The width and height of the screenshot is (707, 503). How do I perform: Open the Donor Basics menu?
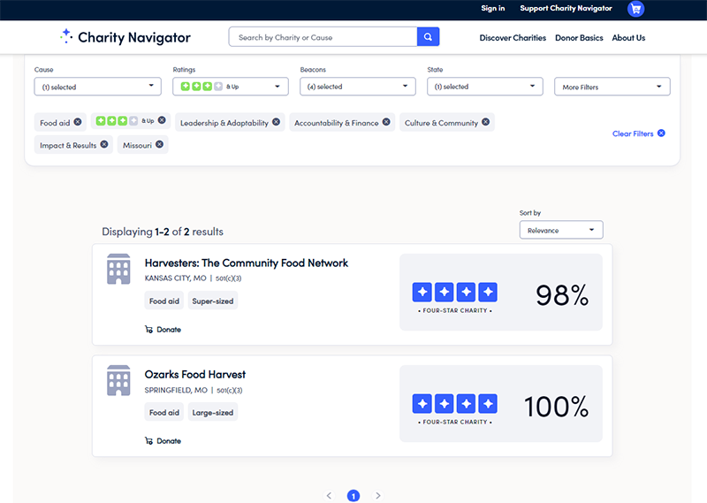pyautogui.click(x=580, y=38)
